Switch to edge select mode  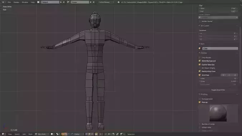click(x=89, y=134)
